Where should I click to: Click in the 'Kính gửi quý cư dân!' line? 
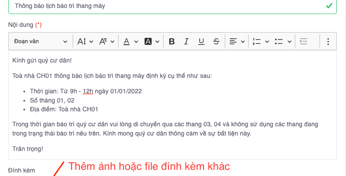[42, 60]
